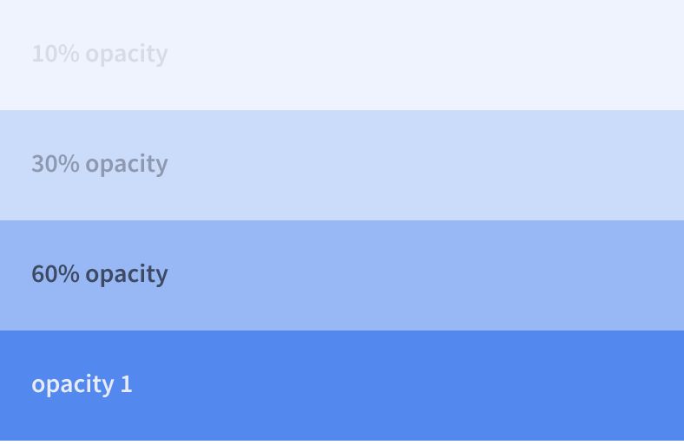Click the edge between 10% and 30% bands

click(342, 110)
